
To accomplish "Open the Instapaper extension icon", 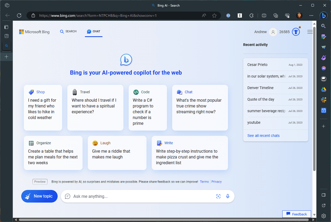I will tap(240, 16).
